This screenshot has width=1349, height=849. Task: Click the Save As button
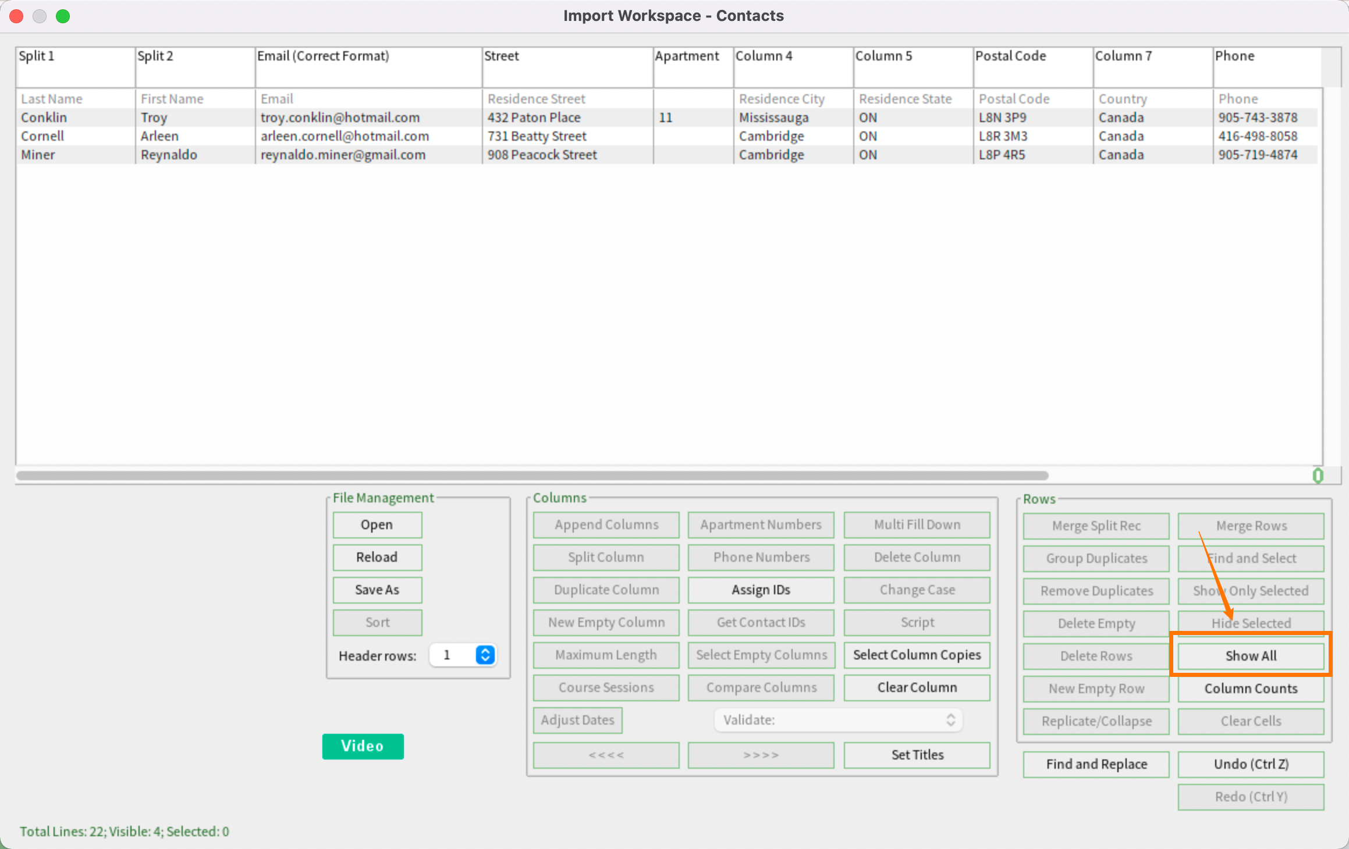pyautogui.click(x=377, y=590)
